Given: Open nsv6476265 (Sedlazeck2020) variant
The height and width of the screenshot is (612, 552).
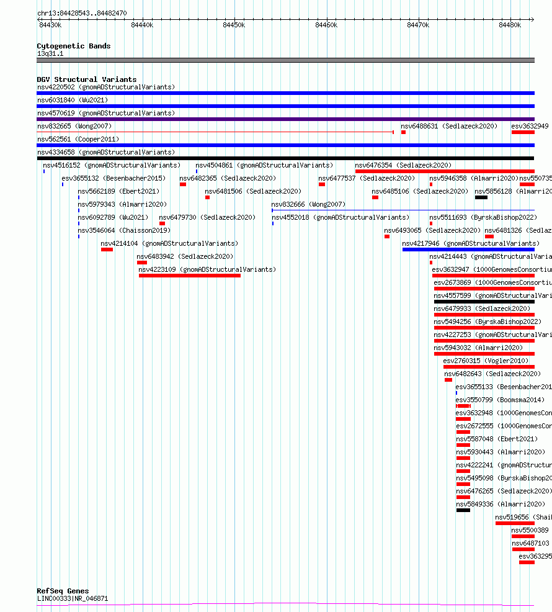Looking at the screenshot, I should click(504, 491).
